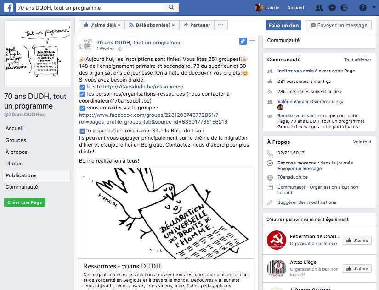Open Attac Liège page link

(303, 262)
